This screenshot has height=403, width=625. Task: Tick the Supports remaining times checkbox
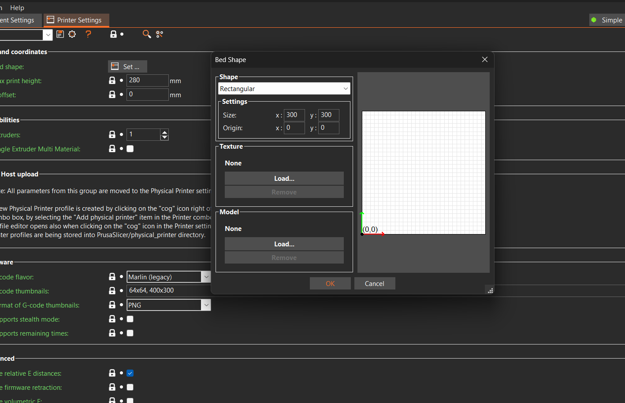[130, 333]
